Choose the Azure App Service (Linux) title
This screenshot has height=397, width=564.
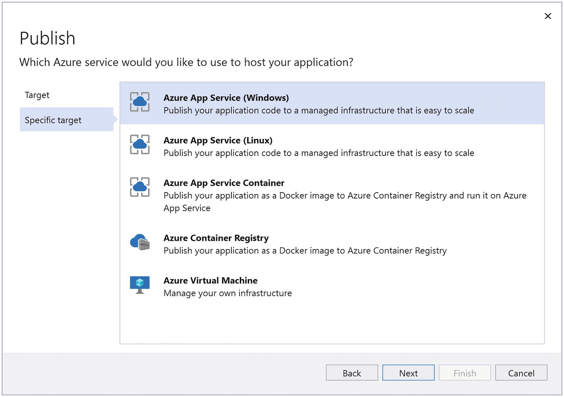(x=218, y=140)
